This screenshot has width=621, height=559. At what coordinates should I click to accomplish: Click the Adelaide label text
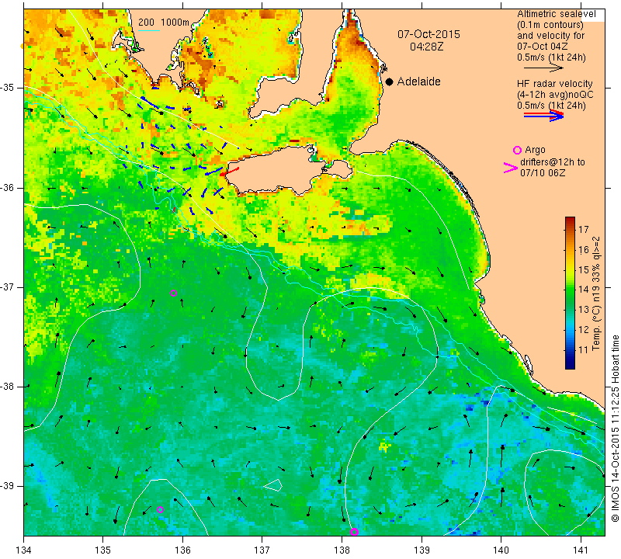[418, 82]
